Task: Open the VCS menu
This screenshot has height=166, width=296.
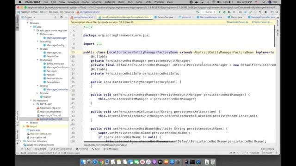Action: 148,2
